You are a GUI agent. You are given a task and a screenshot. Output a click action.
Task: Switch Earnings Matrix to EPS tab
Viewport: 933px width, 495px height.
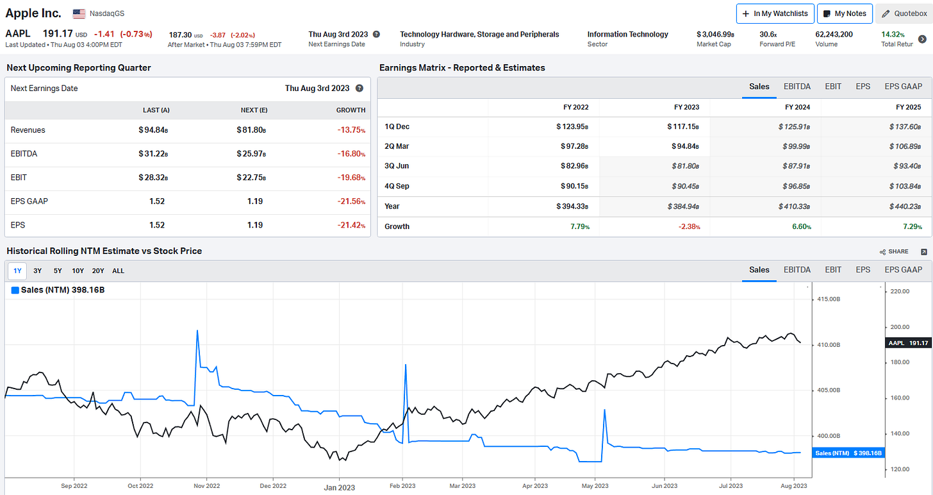pyautogui.click(x=863, y=87)
